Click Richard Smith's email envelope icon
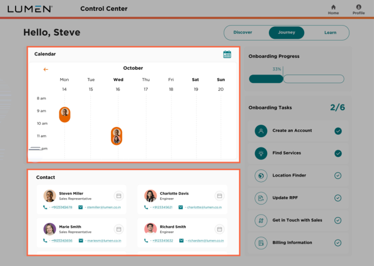 point(182,241)
